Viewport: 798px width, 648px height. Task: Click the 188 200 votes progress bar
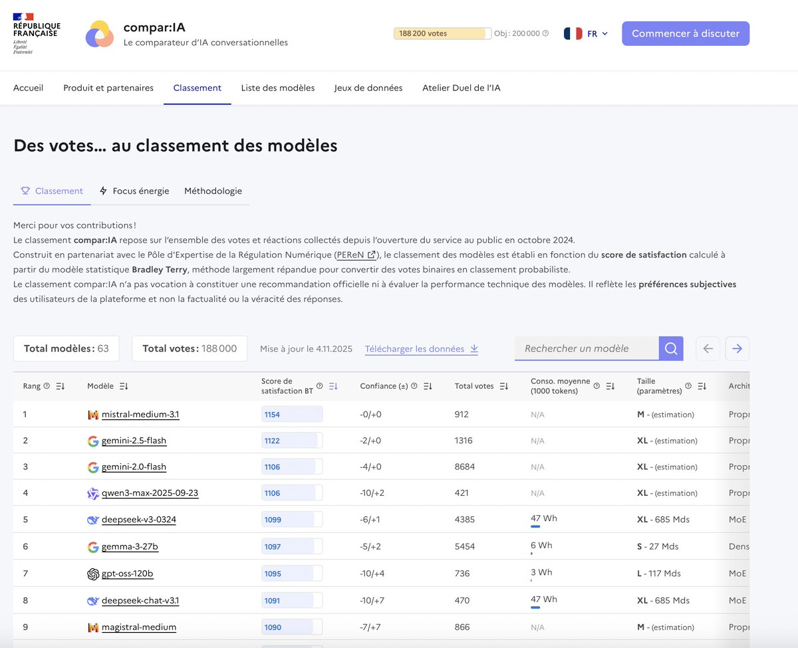442,33
